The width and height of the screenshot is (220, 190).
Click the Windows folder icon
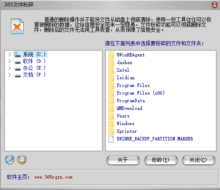click(x=111, y=124)
